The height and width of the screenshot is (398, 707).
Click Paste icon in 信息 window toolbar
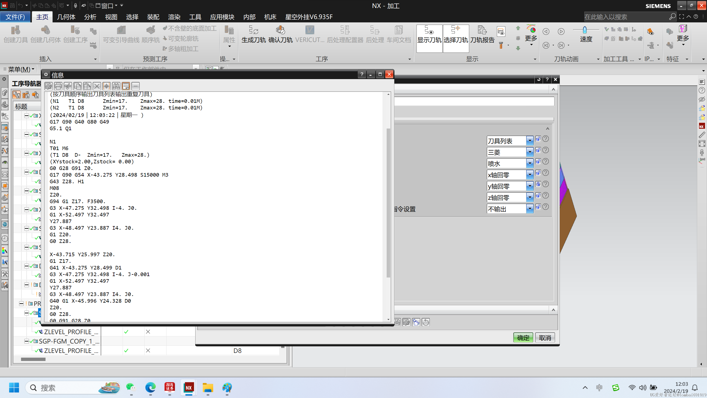87,86
